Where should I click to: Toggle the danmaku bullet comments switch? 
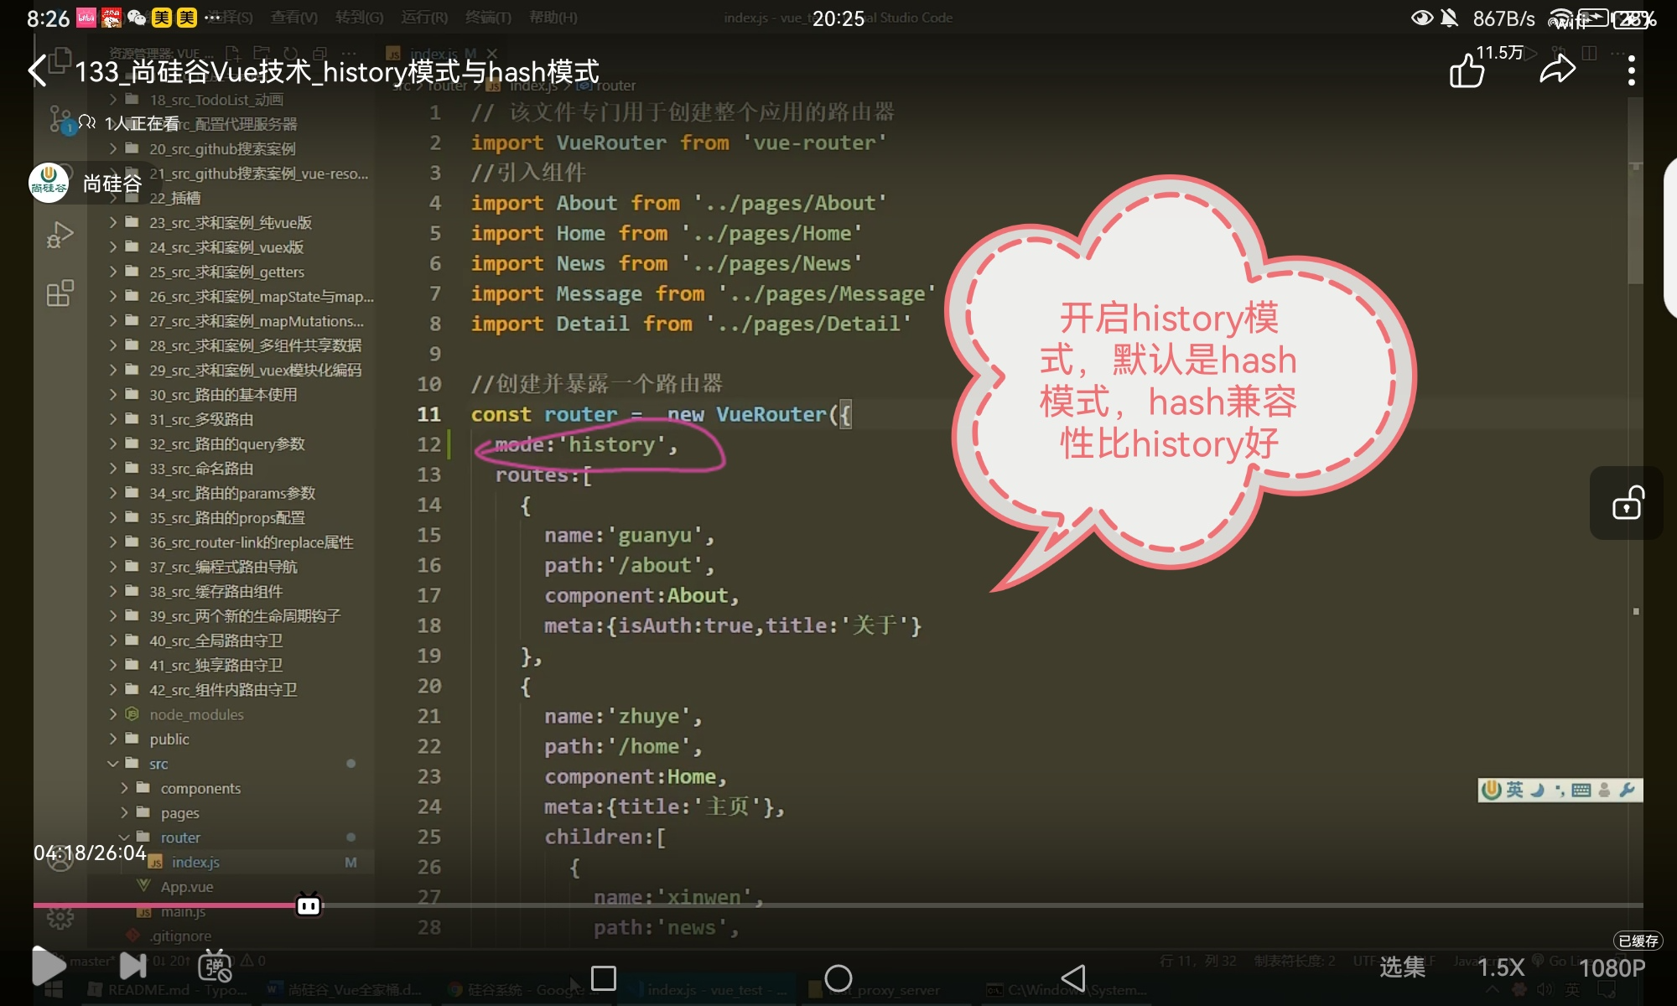(x=215, y=966)
